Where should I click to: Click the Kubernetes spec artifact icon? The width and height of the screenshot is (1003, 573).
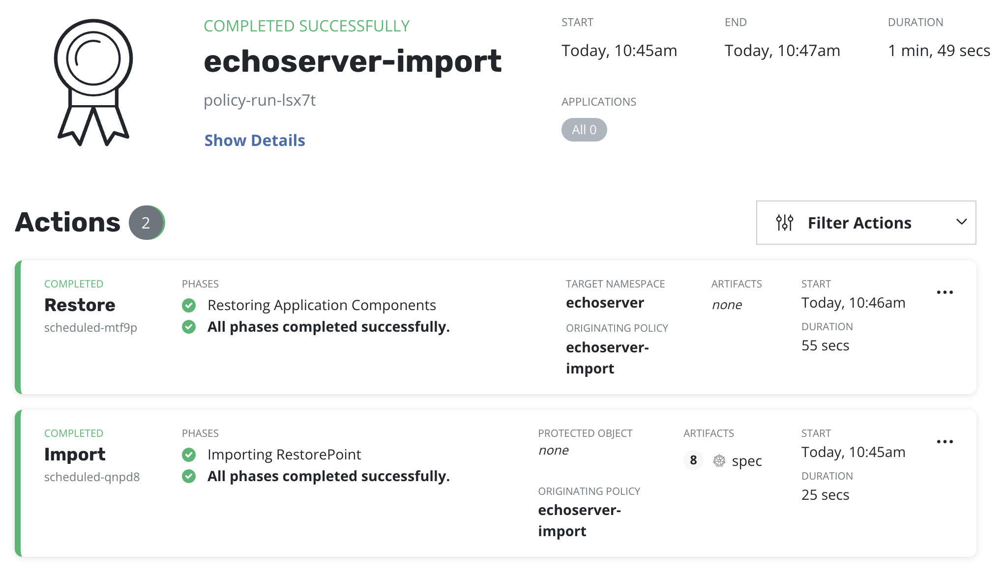tap(719, 460)
